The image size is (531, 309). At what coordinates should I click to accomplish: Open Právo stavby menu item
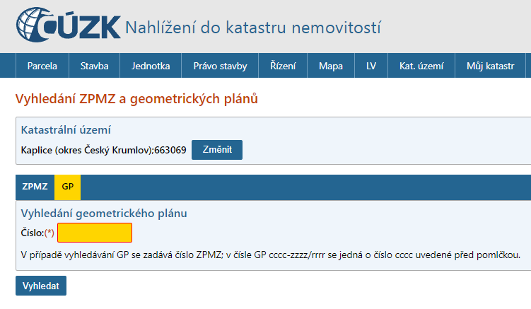pos(220,66)
